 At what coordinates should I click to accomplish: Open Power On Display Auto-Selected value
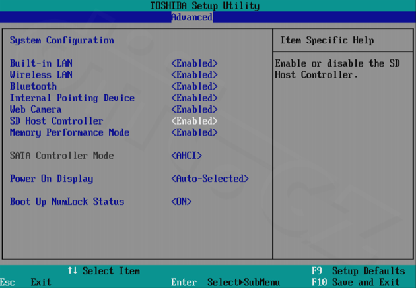(210, 179)
